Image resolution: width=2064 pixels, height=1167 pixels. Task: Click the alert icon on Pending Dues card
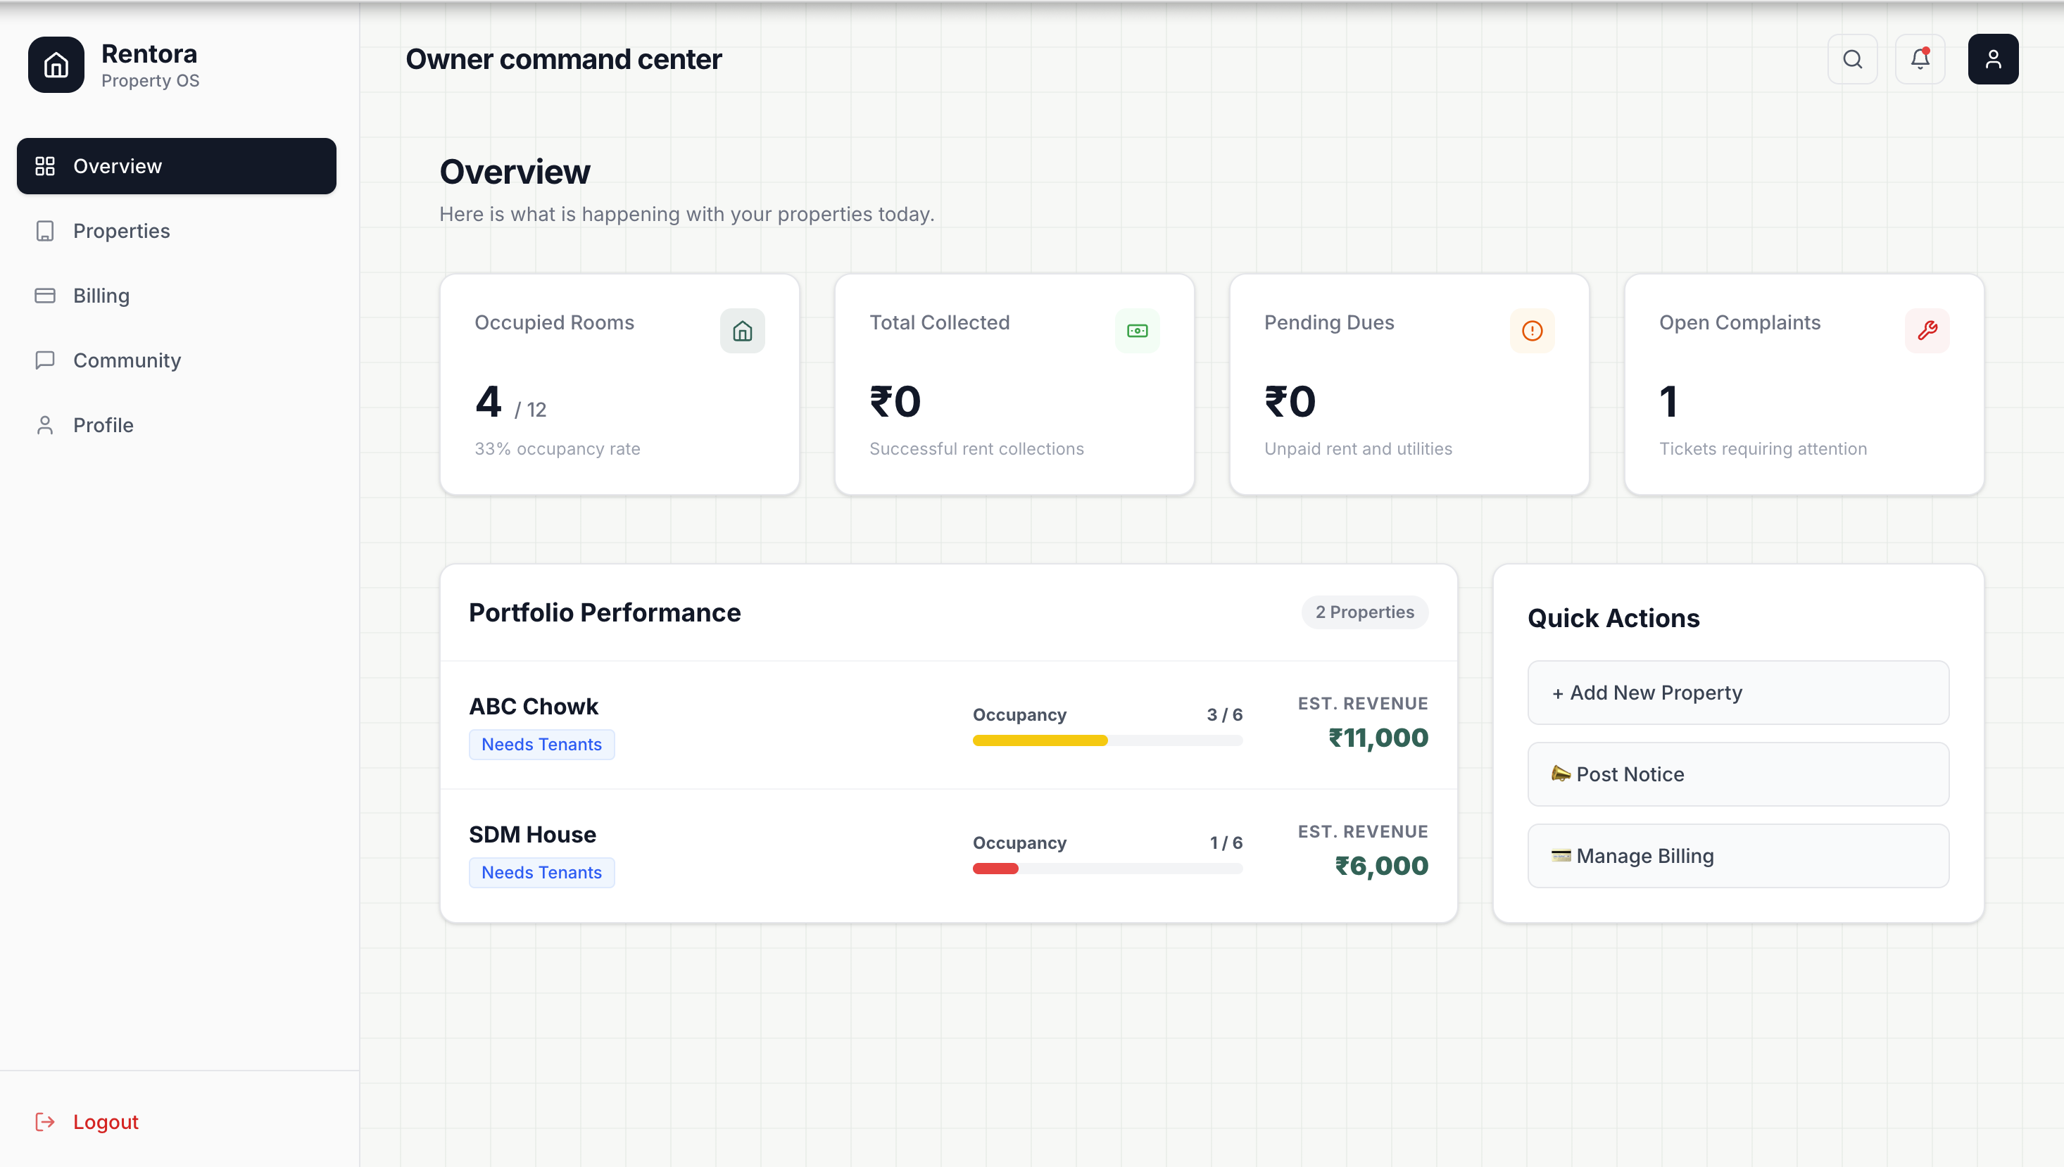[x=1532, y=330]
